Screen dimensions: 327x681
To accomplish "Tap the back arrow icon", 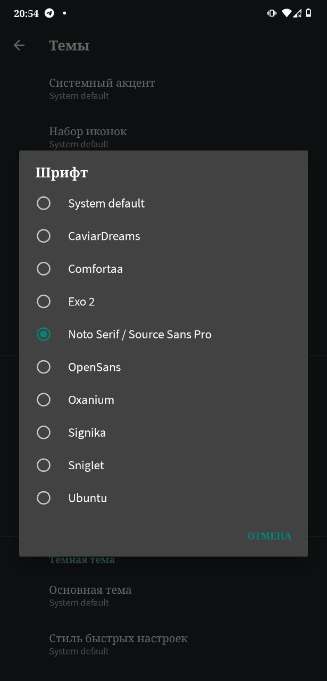I will coord(19,46).
